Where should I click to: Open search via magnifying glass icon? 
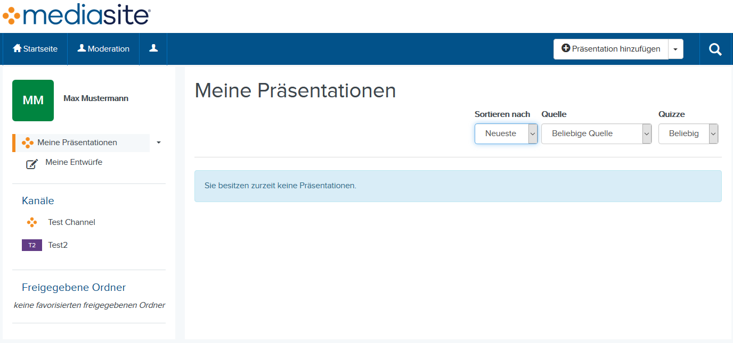[x=715, y=49]
